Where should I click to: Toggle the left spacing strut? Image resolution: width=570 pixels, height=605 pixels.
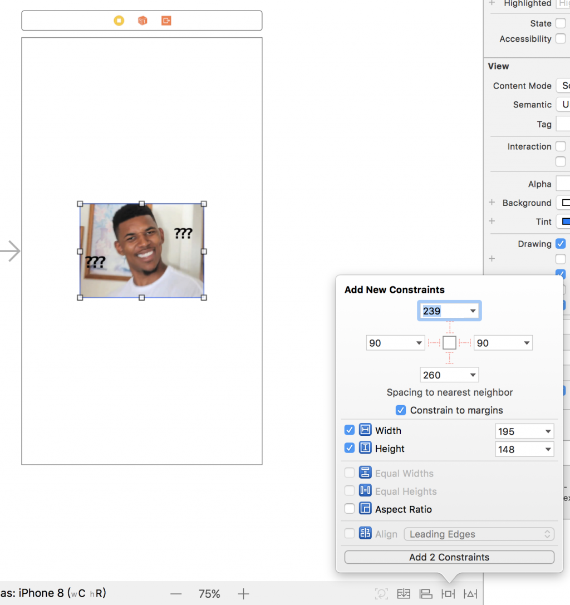(434, 343)
